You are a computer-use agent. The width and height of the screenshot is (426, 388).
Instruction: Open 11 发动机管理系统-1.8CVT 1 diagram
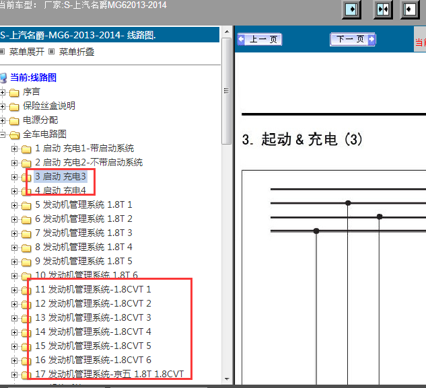coord(93,289)
